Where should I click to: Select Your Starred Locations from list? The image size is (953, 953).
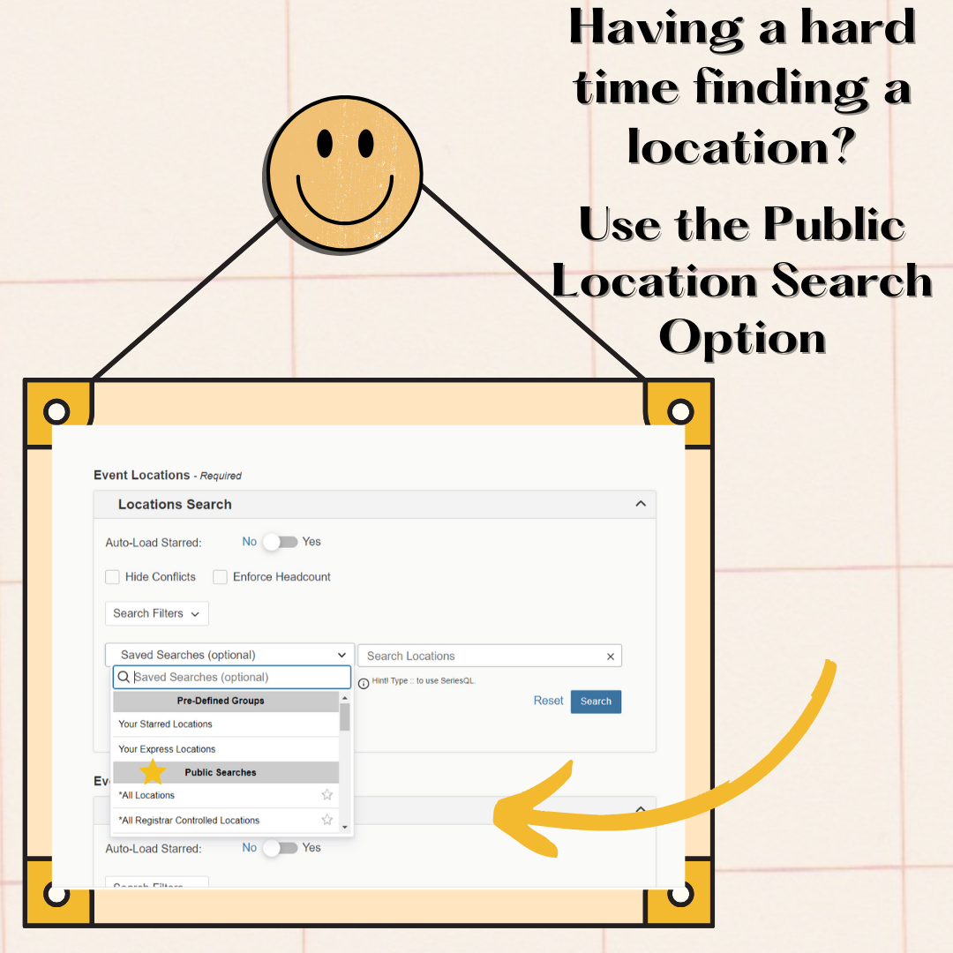click(166, 724)
